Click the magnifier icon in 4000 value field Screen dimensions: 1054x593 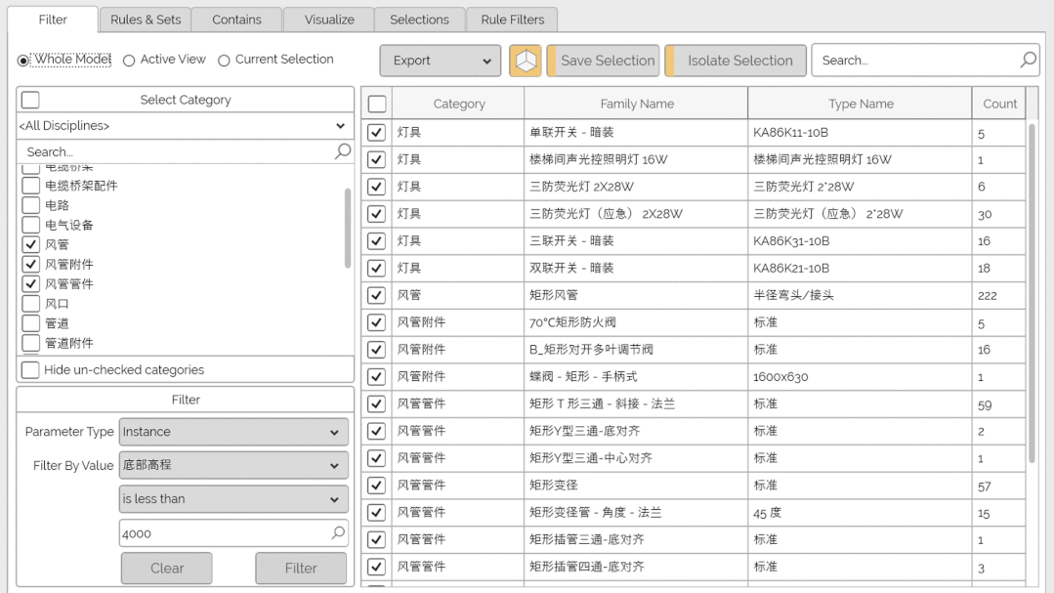pos(338,533)
